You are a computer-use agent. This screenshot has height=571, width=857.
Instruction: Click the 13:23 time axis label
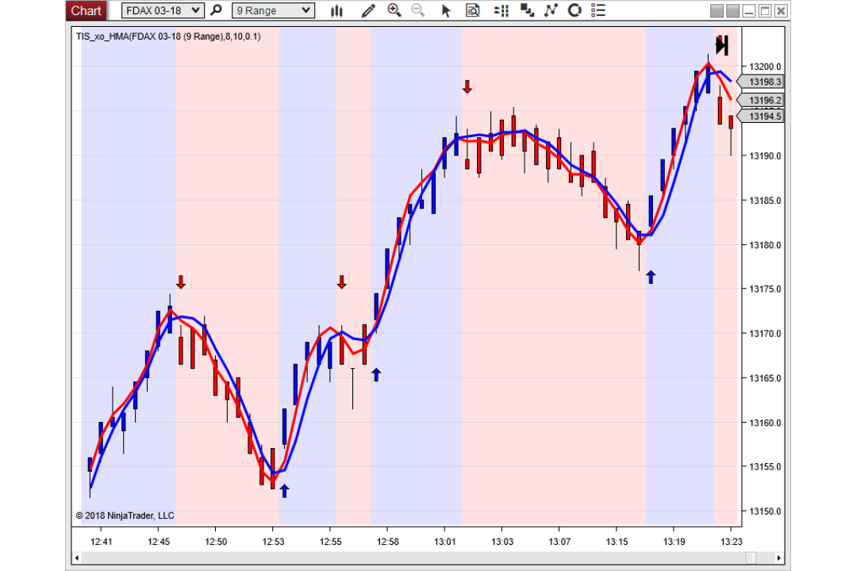pos(732,542)
